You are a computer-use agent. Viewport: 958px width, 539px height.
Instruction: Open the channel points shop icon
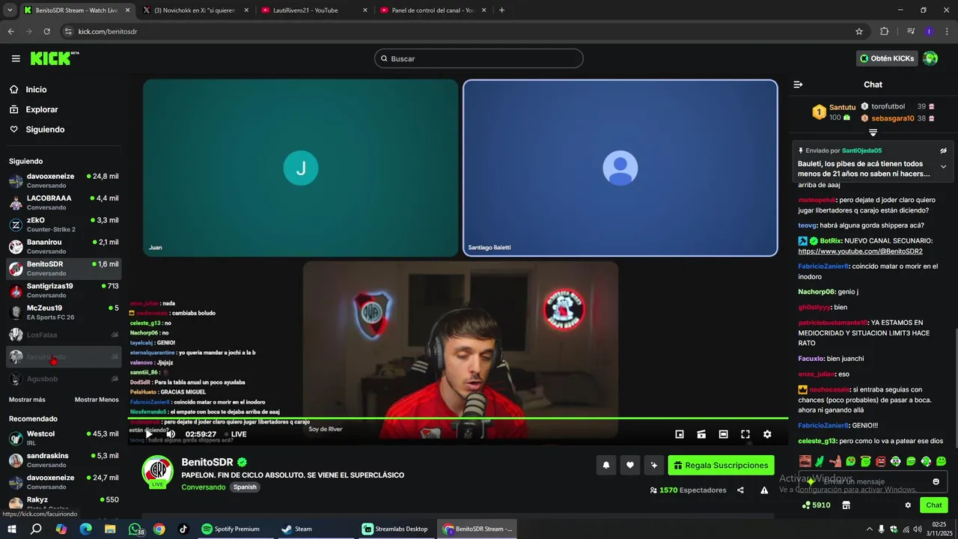(x=846, y=505)
